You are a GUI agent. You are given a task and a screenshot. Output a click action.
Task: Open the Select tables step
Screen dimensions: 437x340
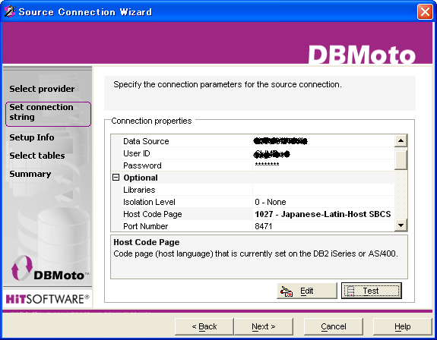[37, 156]
